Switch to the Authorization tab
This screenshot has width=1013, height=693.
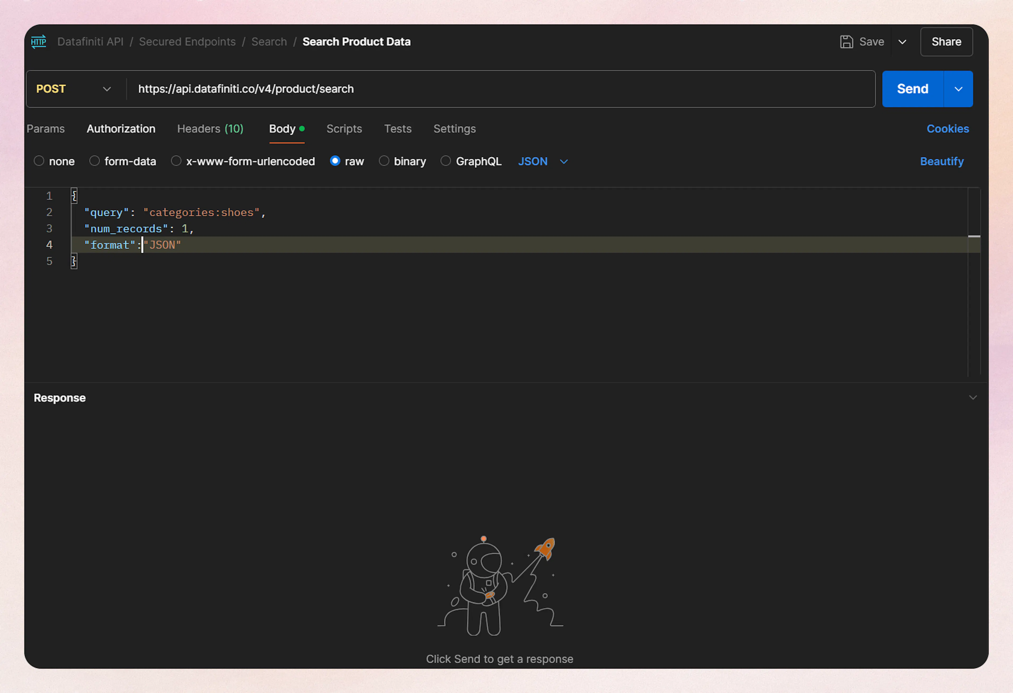[121, 129]
